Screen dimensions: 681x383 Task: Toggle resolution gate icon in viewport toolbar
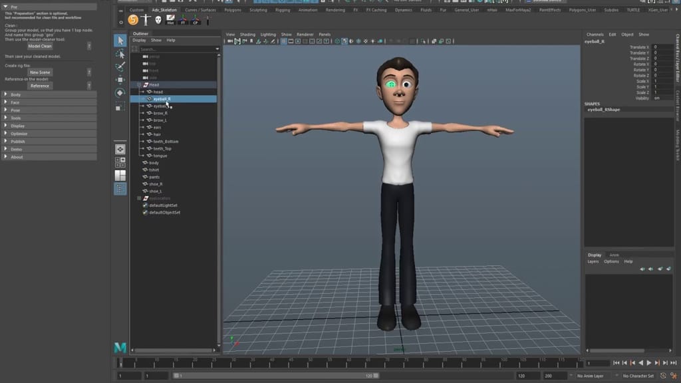(298, 41)
